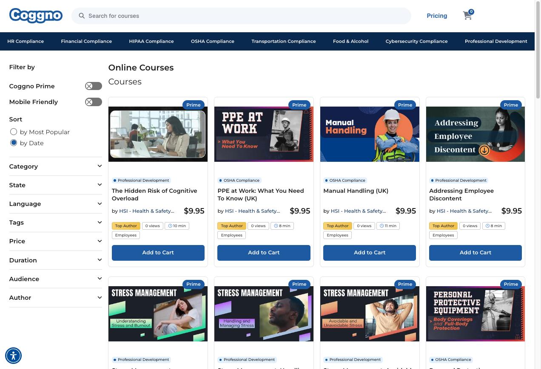Click the 11 min duration tag

point(388,226)
